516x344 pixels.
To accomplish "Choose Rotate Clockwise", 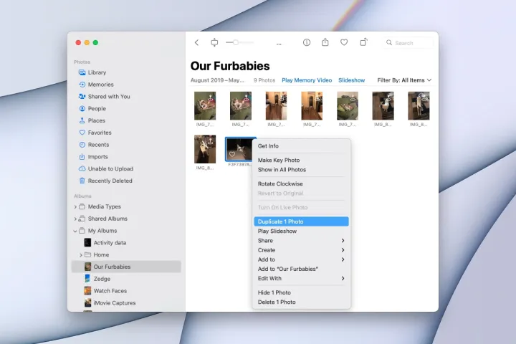I will coord(301,183).
